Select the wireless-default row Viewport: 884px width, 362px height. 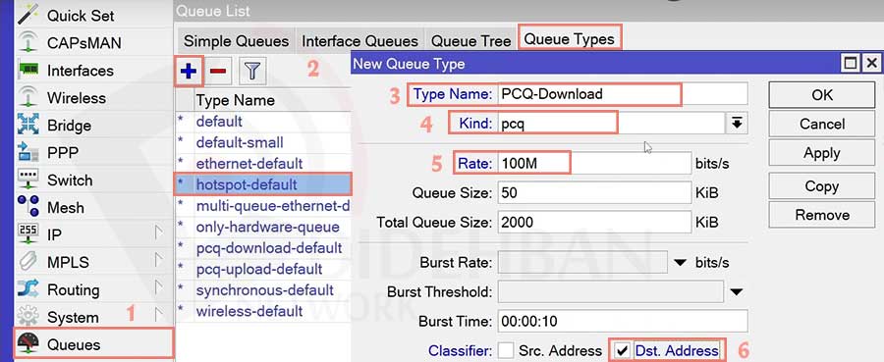pyautogui.click(x=263, y=311)
